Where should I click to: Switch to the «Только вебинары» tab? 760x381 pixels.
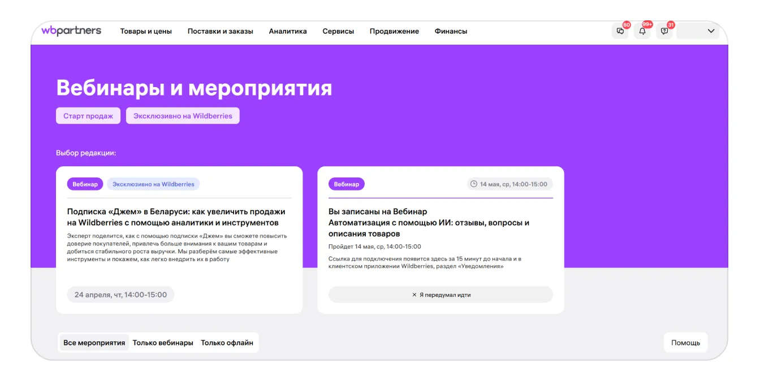163,343
